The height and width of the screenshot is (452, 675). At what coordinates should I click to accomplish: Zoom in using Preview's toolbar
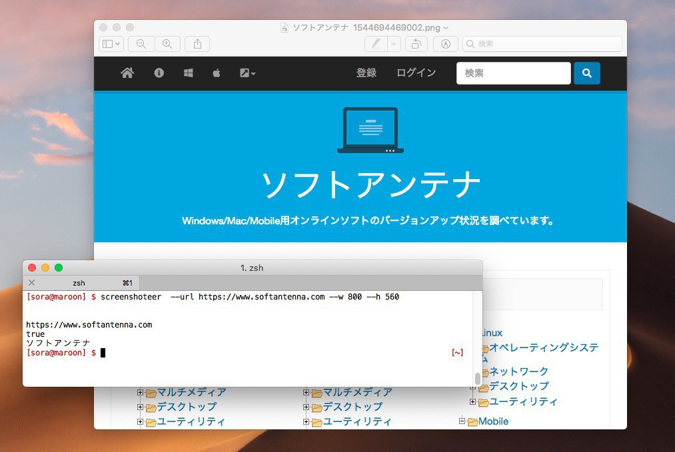coord(167,44)
